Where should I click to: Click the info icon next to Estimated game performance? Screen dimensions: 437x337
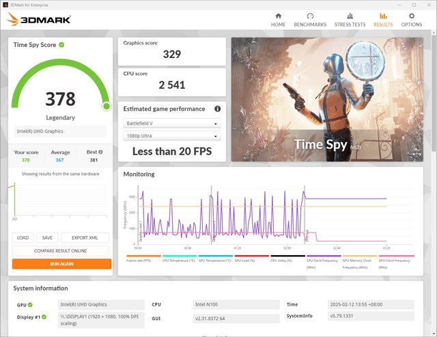tap(217, 109)
